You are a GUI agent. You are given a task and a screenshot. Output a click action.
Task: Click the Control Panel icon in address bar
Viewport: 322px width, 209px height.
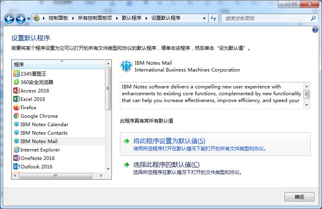(x=37, y=18)
